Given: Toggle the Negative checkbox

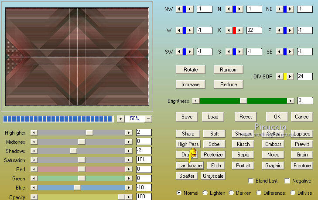Looking at the screenshot, I should [288, 181].
